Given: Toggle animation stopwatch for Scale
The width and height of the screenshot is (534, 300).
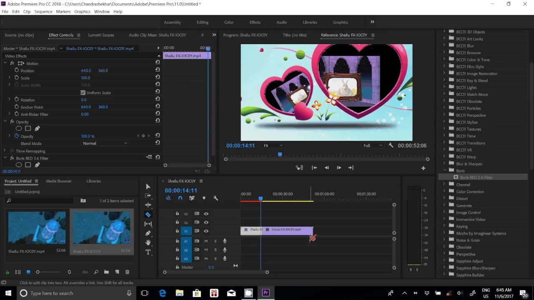Looking at the screenshot, I should pos(17,77).
